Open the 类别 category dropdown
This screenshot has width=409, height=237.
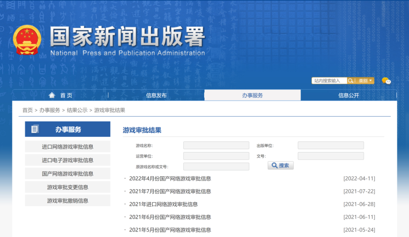(x=364, y=80)
